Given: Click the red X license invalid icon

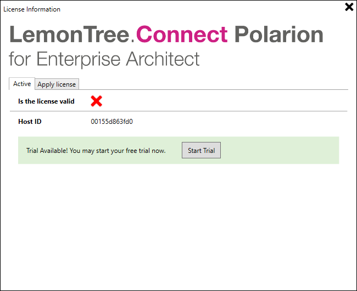Looking at the screenshot, I should (x=97, y=101).
